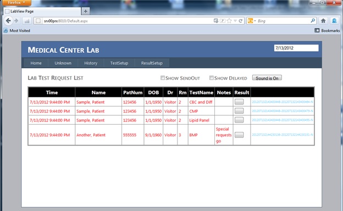Screen dimensions: 343x211
Task: Click the date field showing 7/13/2012
Action: click(x=296, y=48)
